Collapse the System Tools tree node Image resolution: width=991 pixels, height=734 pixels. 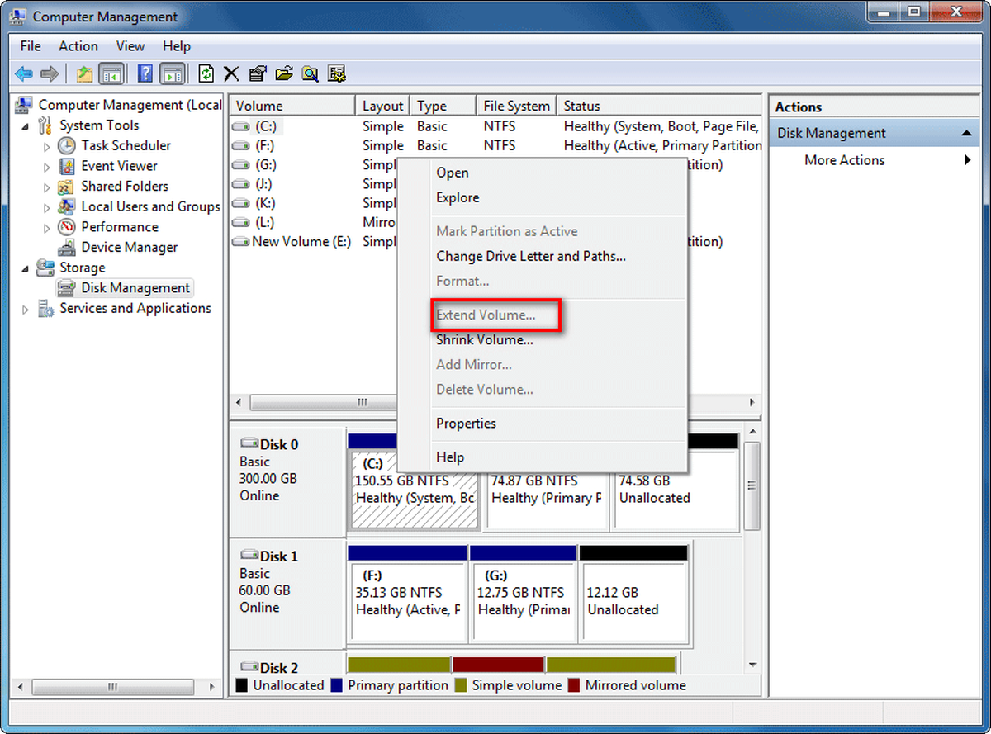click(25, 126)
